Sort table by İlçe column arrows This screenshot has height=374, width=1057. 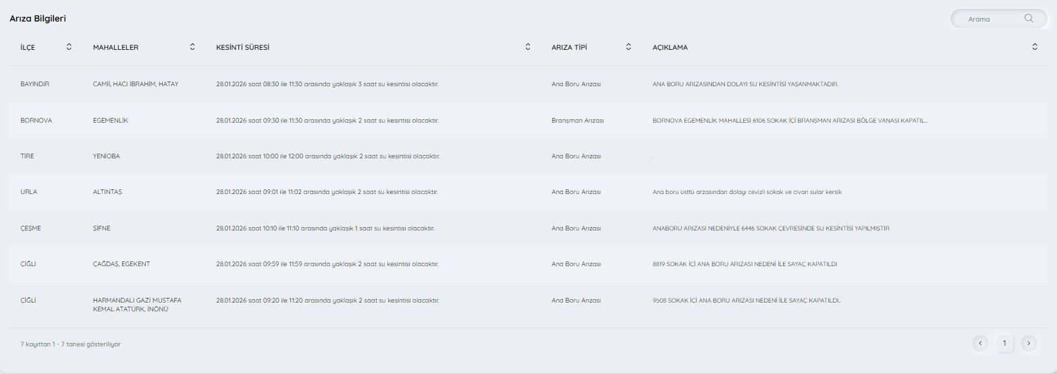pos(69,46)
